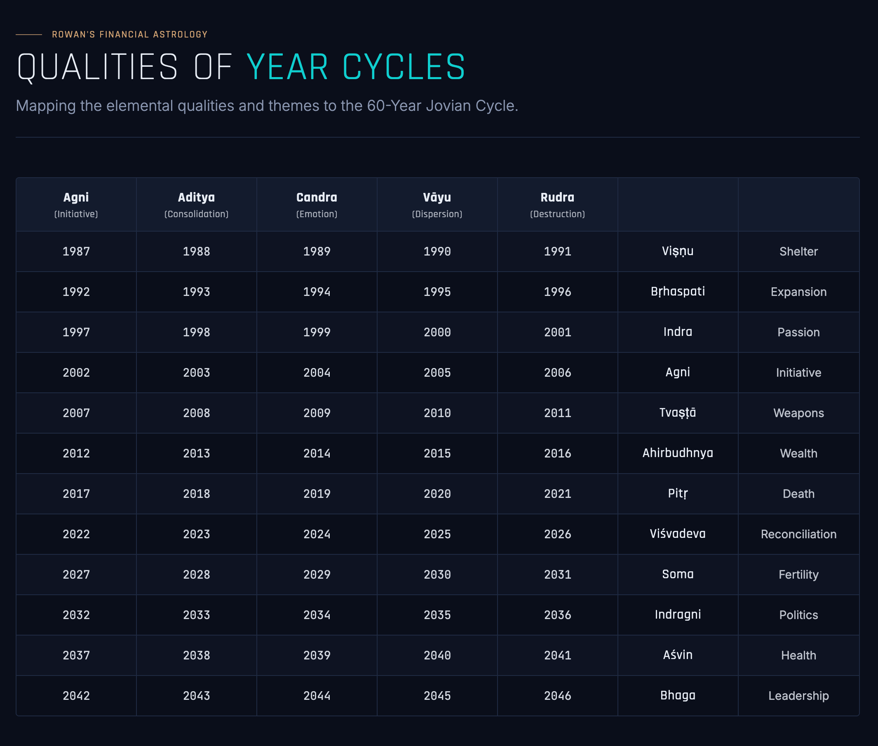Viewport: 878px width, 746px height.
Task: Select the Ahirbudhnya deity cell
Action: 678,453
